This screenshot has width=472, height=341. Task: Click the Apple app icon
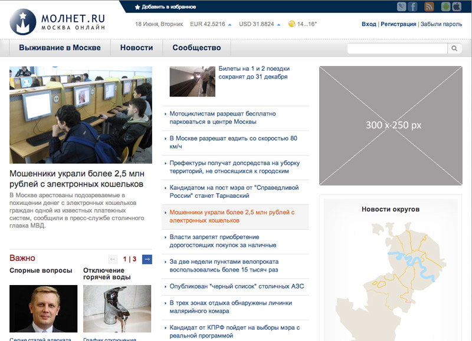coord(457,6)
